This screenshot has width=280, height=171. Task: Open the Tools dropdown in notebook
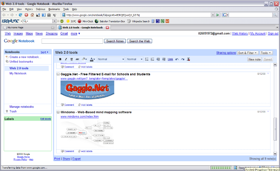pyautogui.click(x=266, y=53)
